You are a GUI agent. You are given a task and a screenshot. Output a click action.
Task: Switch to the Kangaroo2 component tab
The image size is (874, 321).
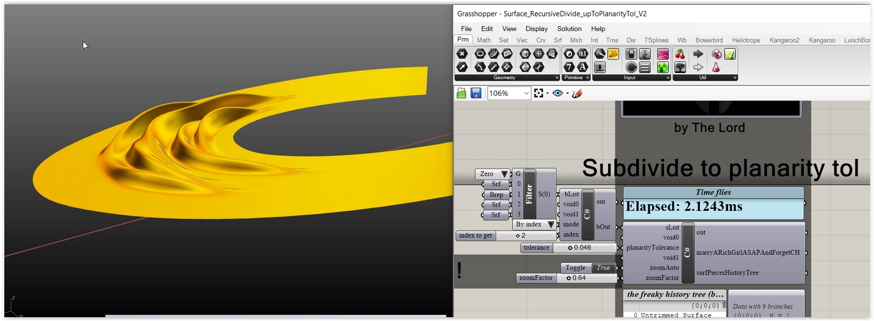[x=784, y=40]
